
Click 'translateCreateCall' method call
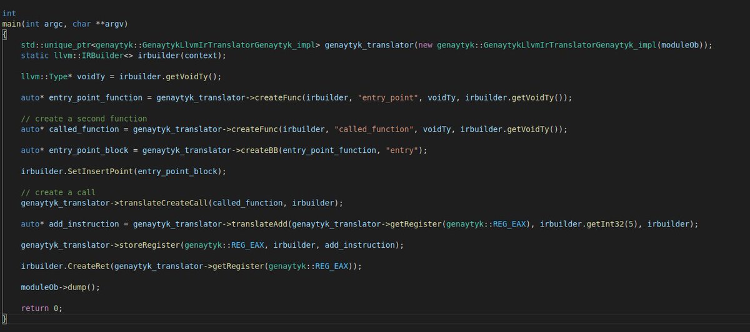pyautogui.click(x=165, y=203)
